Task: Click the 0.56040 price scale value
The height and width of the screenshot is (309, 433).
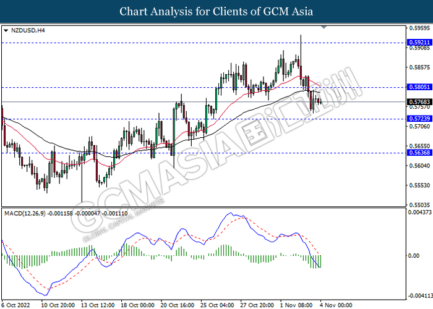Action: click(419, 166)
